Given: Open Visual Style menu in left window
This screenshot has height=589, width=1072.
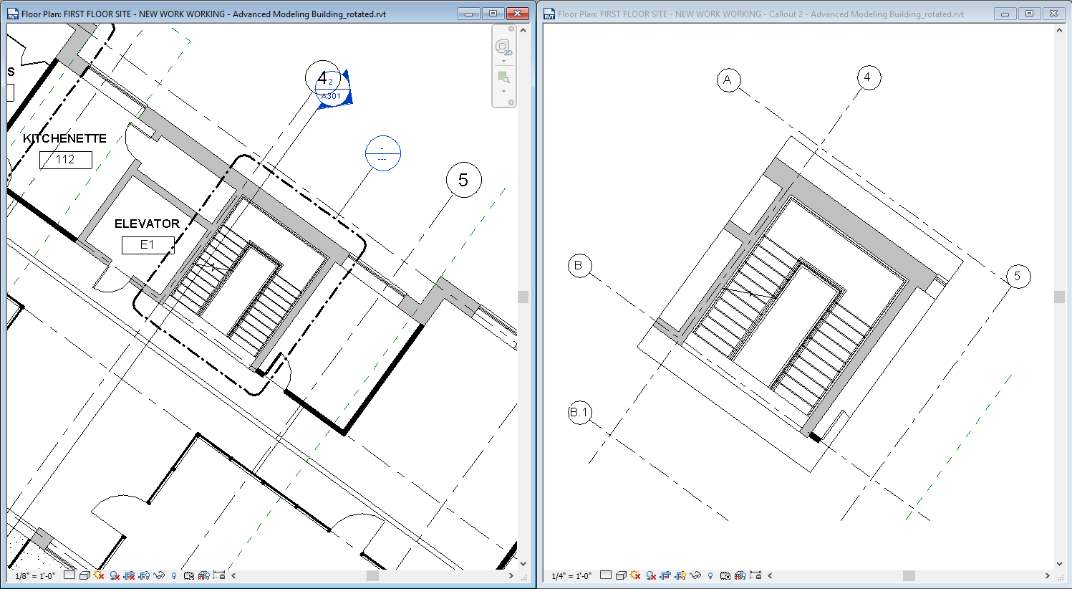Looking at the screenshot, I should click(84, 575).
